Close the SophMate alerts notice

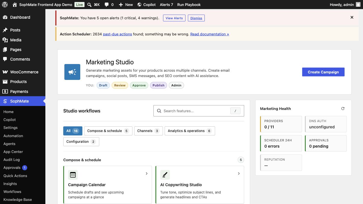(x=352, y=17)
